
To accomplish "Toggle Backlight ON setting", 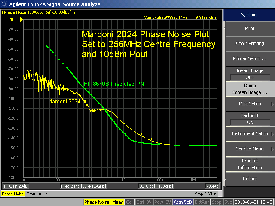I will click(250, 119).
